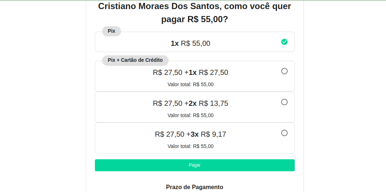Click Valor total under the 3x option
The height and width of the screenshot is (192, 386).
pos(190,147)
